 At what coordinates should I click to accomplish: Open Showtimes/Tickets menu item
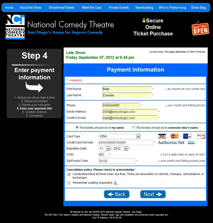pyautogui.click(x=62, y=7)
